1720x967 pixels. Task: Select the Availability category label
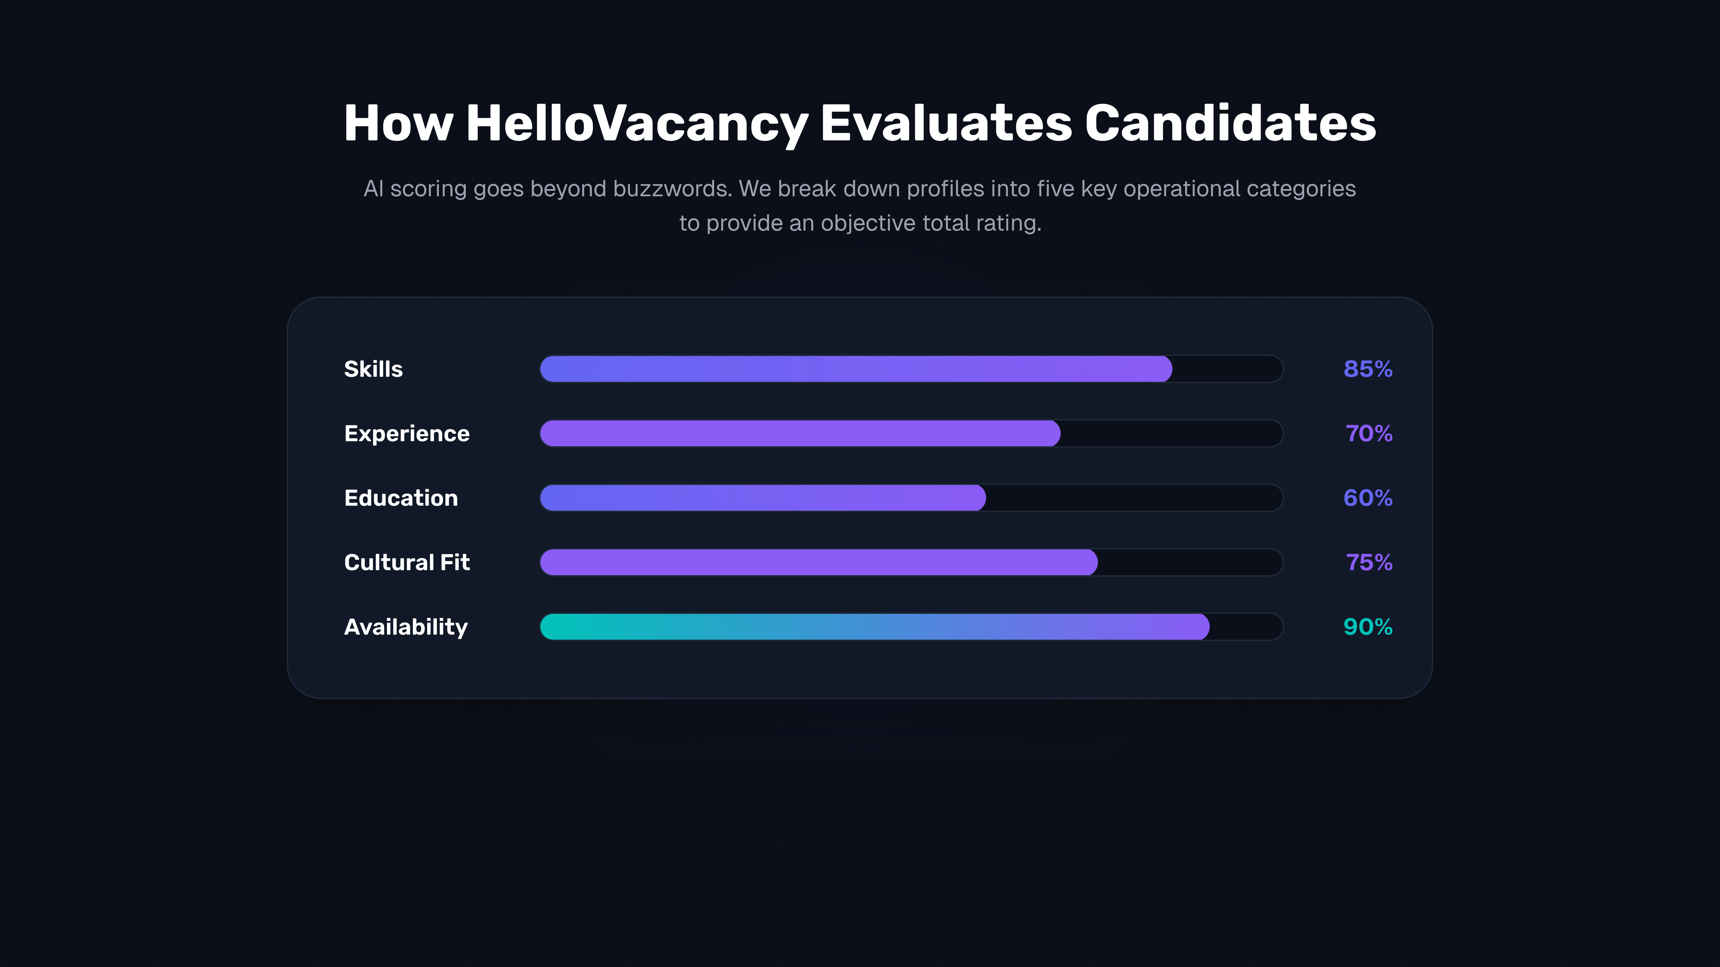click(x=406, y=627)
